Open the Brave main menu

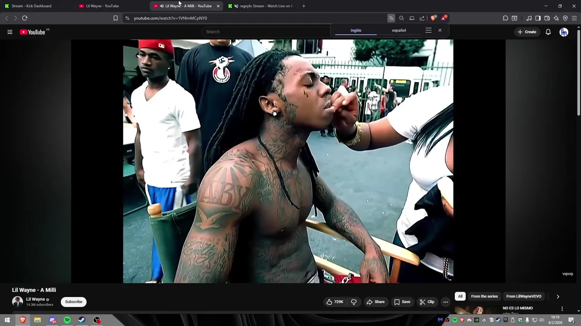(574, 18)
